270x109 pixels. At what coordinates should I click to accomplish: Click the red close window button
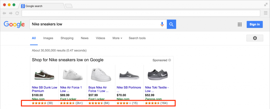click(5, 5)
